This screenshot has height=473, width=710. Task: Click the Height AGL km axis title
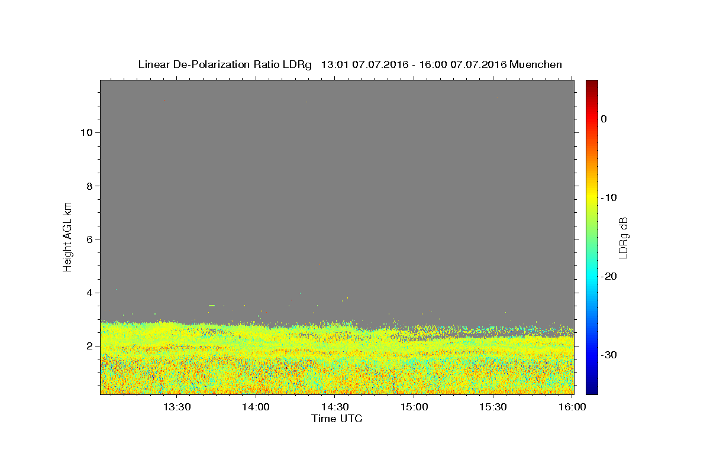point(68,236)
